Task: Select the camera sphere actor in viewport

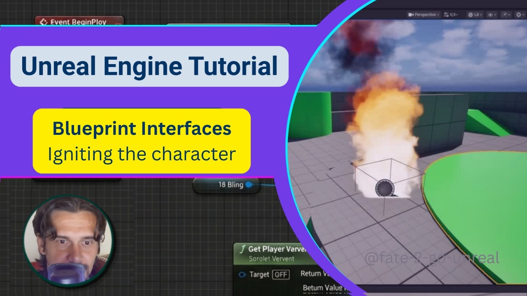Action: pyautogui.click(x=385, y=188)
